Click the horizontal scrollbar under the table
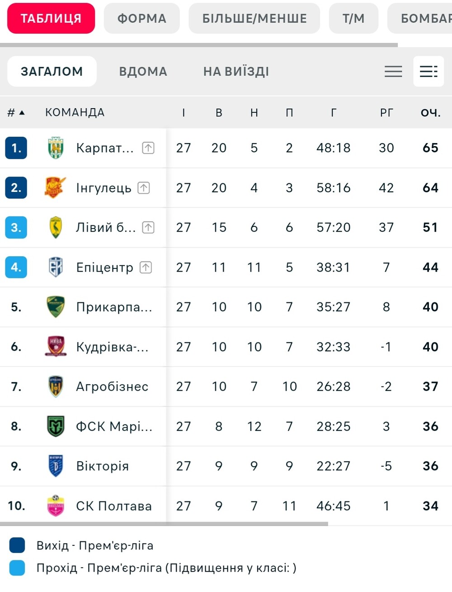 [164, 524]
